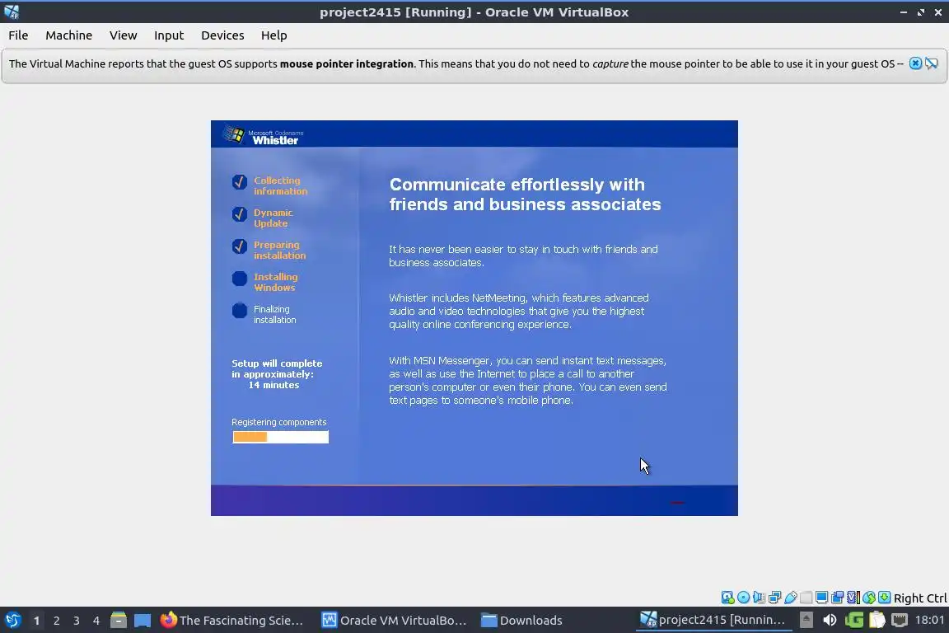Click the Preparing installation checkmark
The height and width of the screenshot is (633, 949).
[240, 246]
